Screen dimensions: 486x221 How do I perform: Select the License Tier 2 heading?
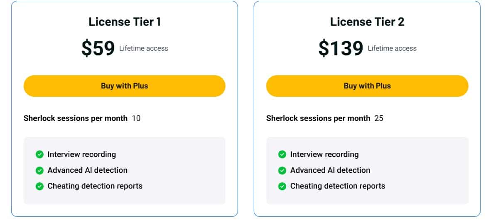coord(367,22)
